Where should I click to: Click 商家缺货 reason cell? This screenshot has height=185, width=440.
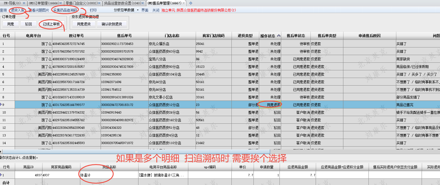click(x=418, y=59)
